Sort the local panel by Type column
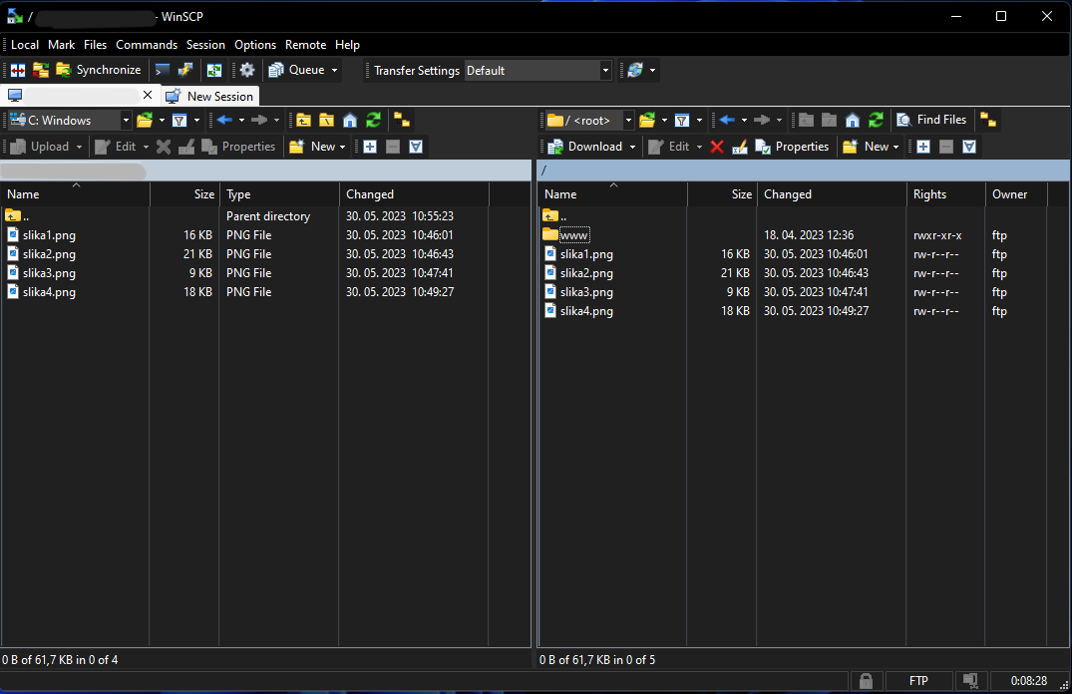Image resolution: width=1072 pixels, height=694 pixels. click(279, 194)
